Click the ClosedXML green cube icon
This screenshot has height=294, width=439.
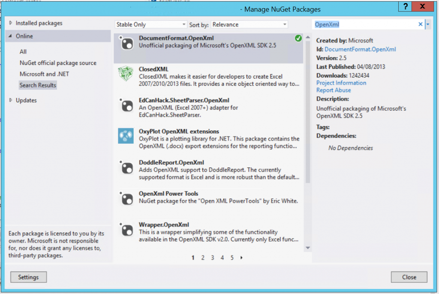click(126, 74)
